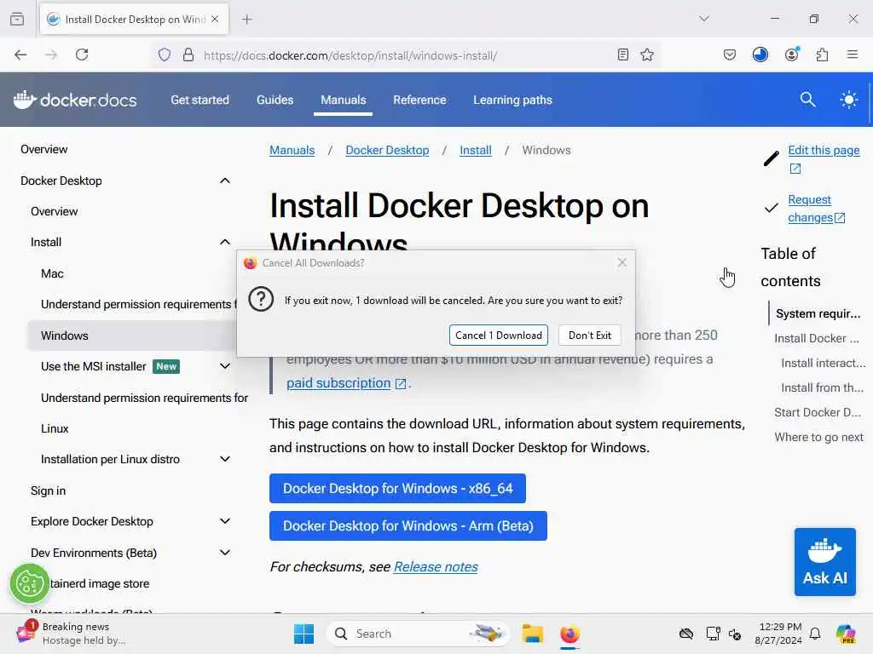Open the extensions puzzle icon
This screenshot has width=873, height=654.
(822, 54)
